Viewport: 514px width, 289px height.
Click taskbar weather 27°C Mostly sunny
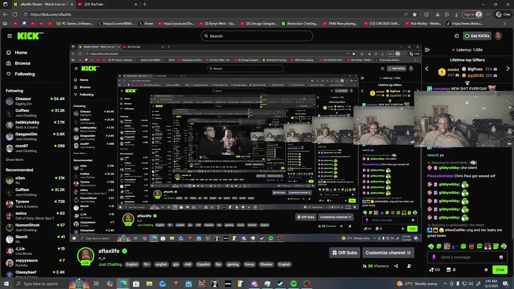pos(416,284)
